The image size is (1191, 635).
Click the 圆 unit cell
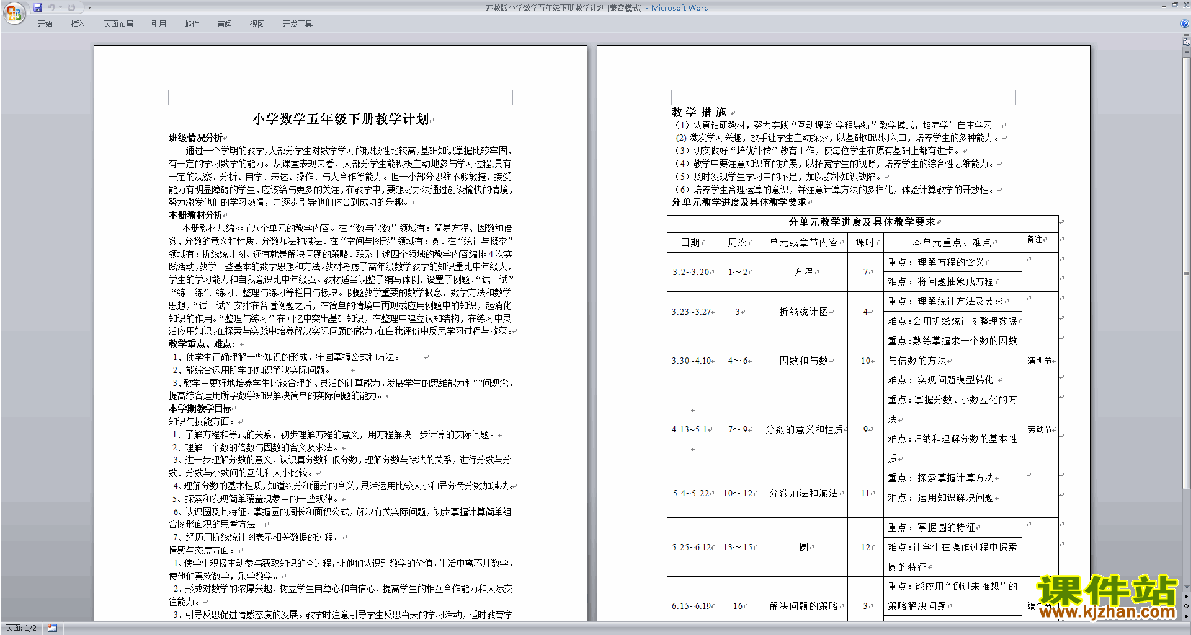click(x=804, y=548)
